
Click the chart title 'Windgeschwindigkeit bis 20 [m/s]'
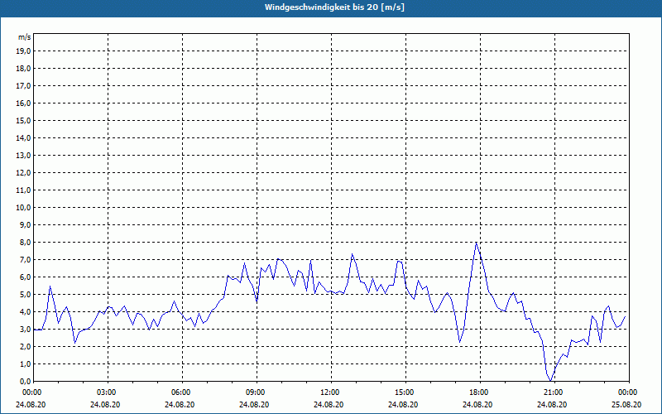tap(334, 7)
